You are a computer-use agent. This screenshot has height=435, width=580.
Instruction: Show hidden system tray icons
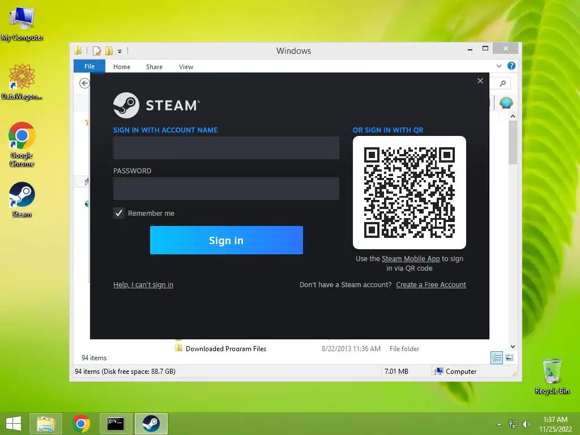pos(499,424)
